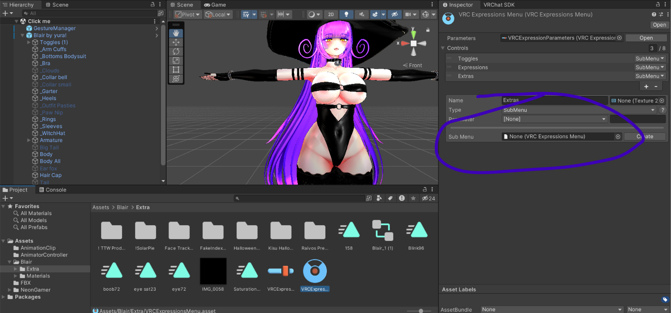Toggle hidden packages visibility count 24
The height and width of the screenshot is (313, 671).
coord(428,198)
